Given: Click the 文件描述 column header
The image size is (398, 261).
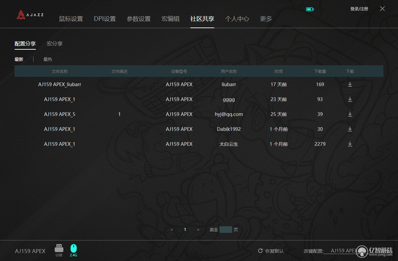Looking at the screenshot, I should pyautogui.click(x=119, y=72).
